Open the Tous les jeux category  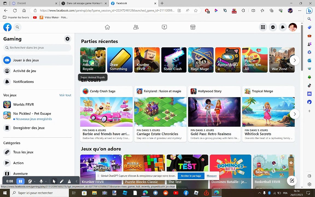tap(37, 152)
